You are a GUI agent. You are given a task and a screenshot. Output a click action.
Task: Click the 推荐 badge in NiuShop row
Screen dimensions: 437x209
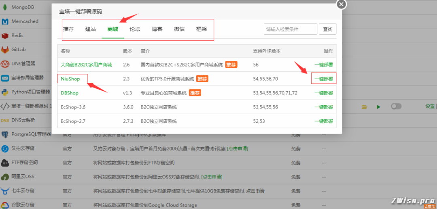coord(202,79)
